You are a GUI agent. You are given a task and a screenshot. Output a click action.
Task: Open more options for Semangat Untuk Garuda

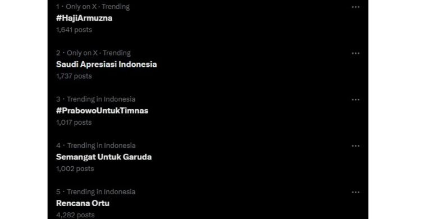355,146
